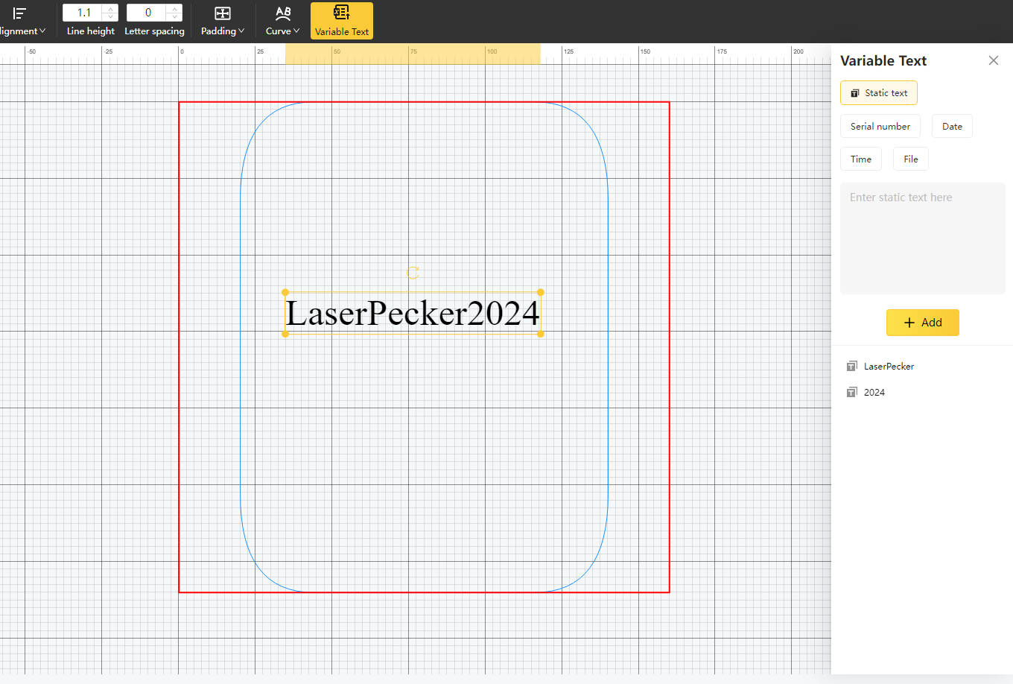
Task: Select the LaserPecker entry in the variable list
Action: tap(880, 367)
